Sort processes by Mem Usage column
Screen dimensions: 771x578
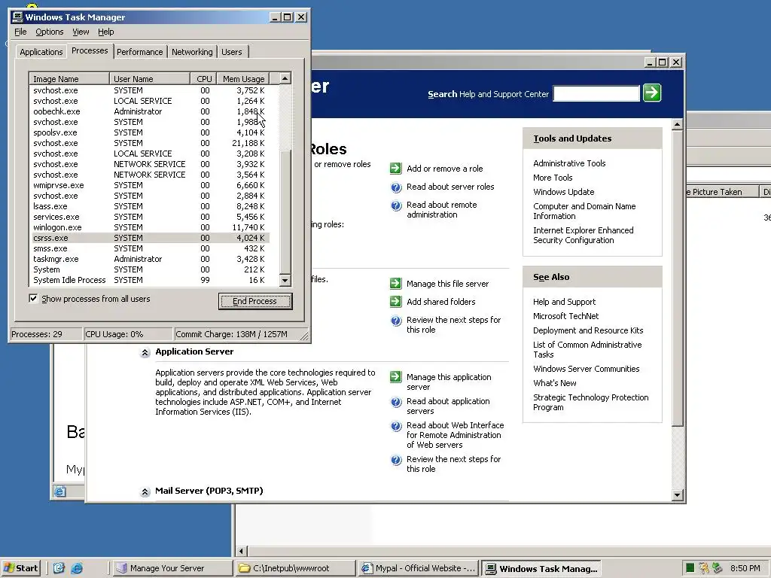243,78
